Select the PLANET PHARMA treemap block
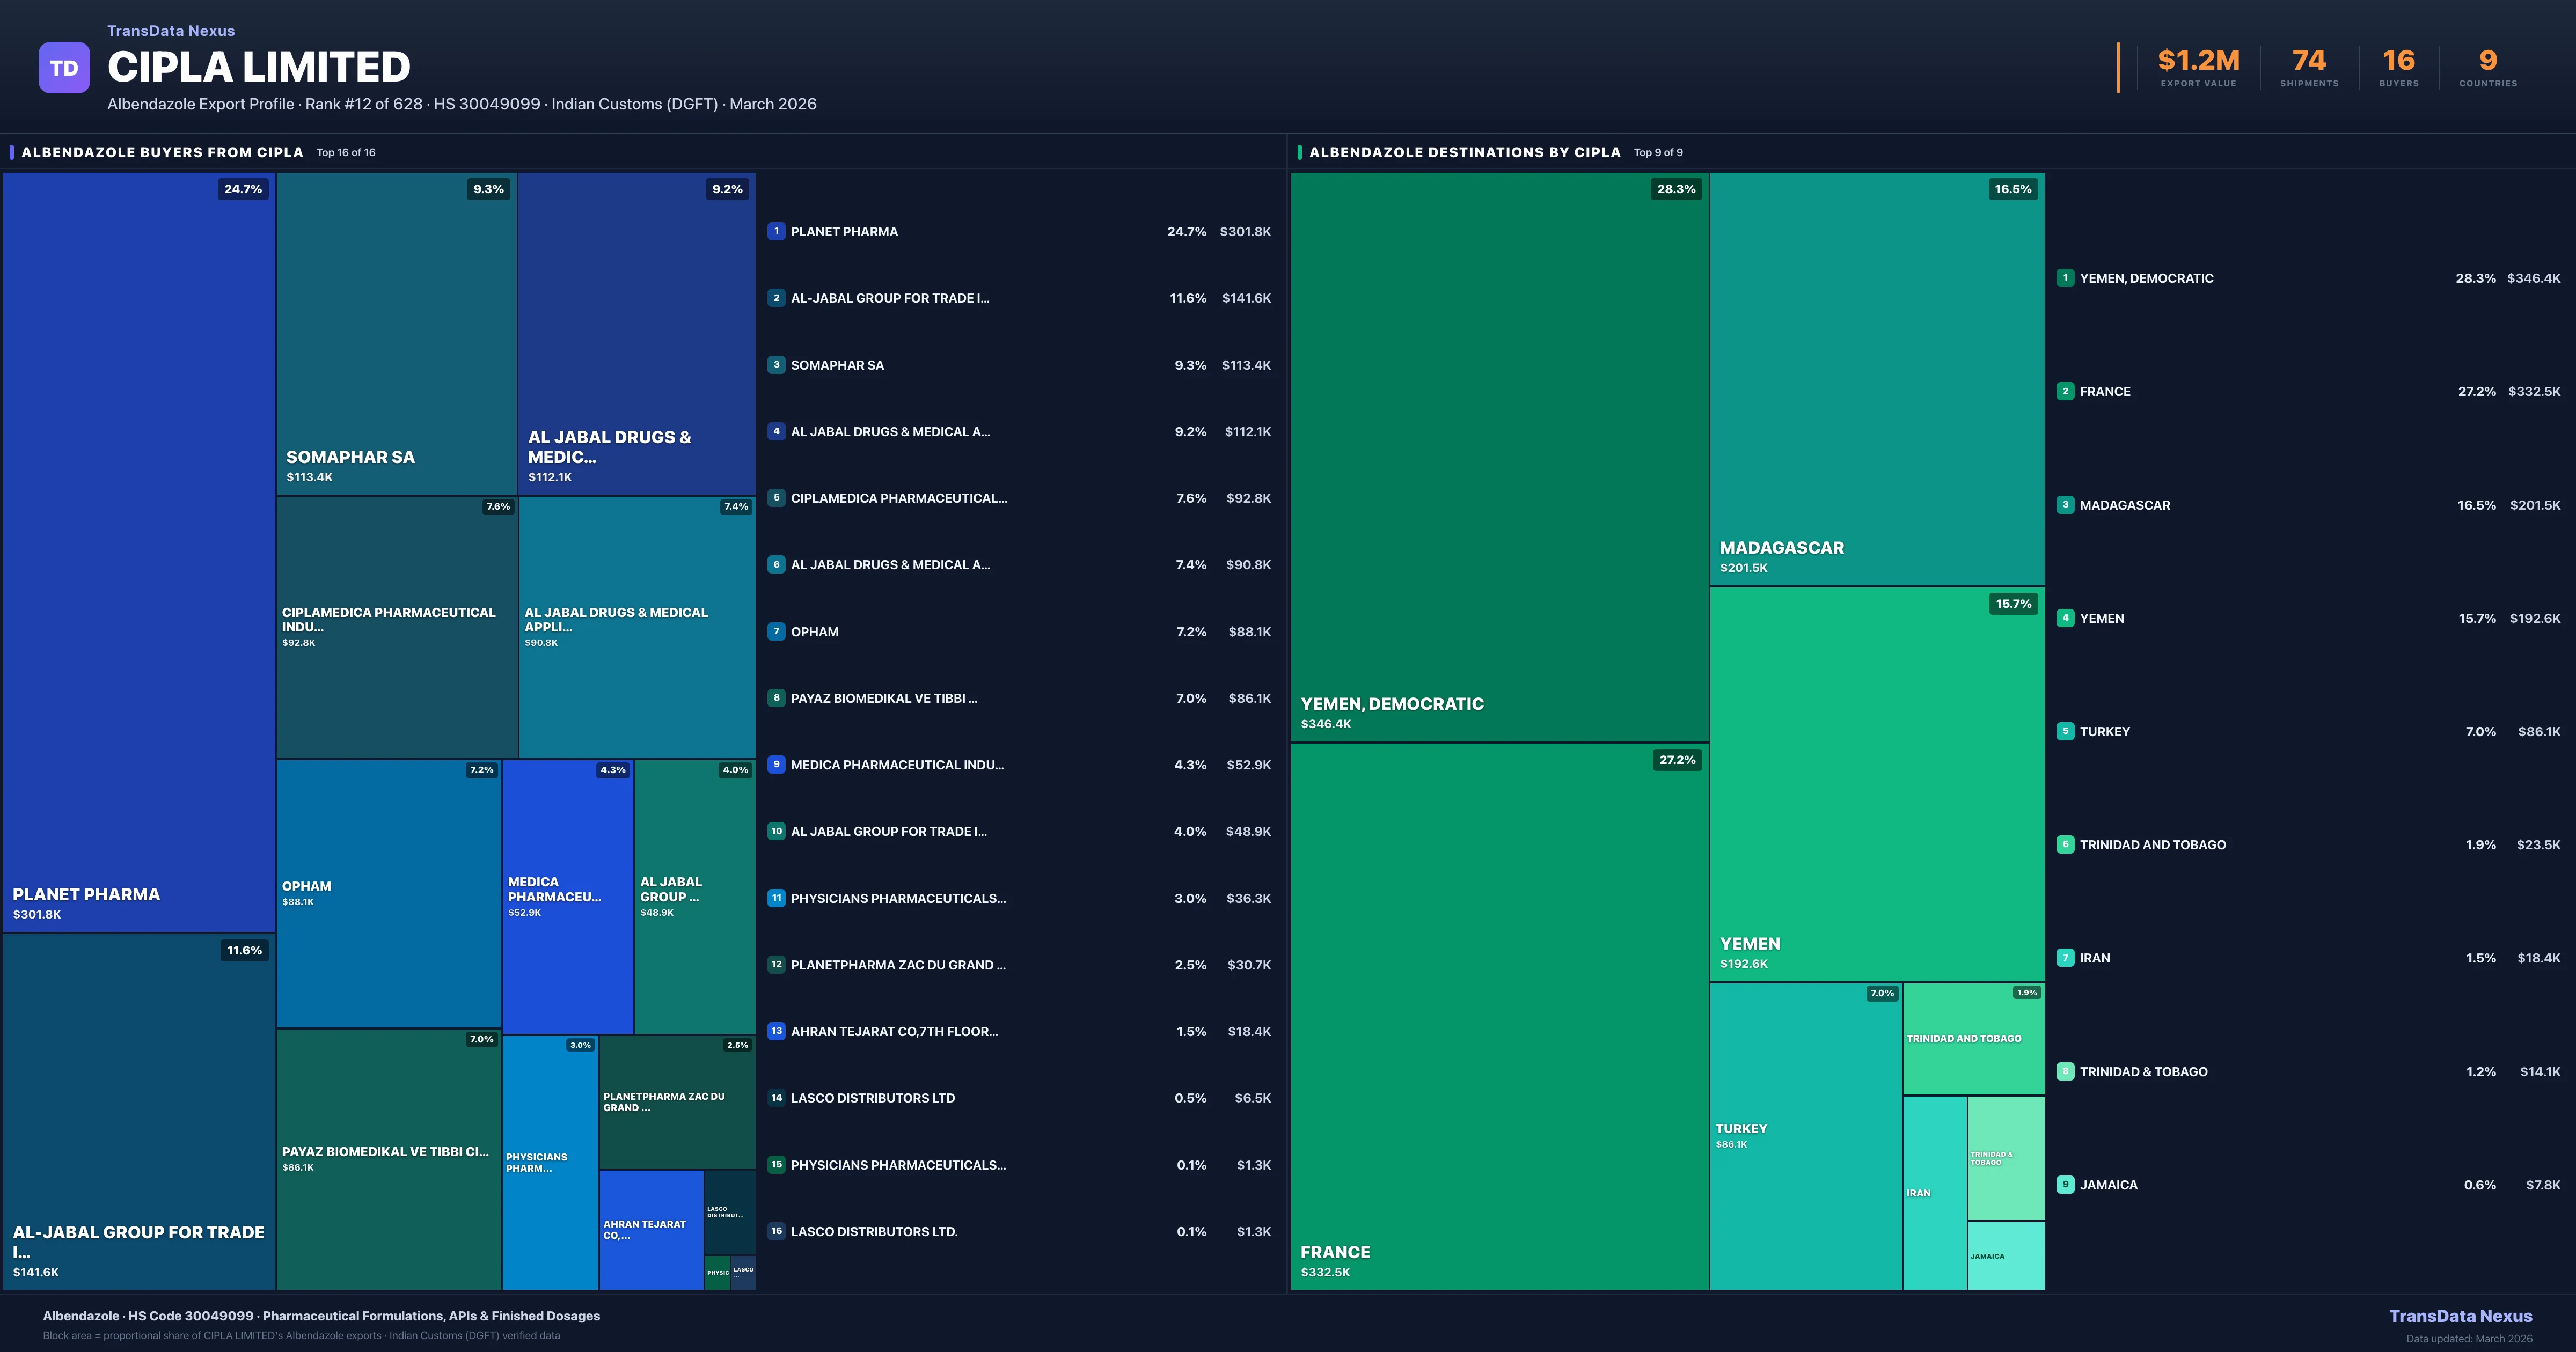The height and width of the screenshot is (1352, 2576). (139, 552)
